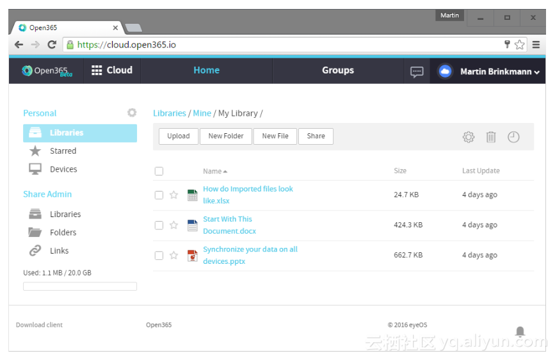Click the © 2016 eyeOS footer text
The height and width of the screenshot is (358, 555).
click(407, 325)
